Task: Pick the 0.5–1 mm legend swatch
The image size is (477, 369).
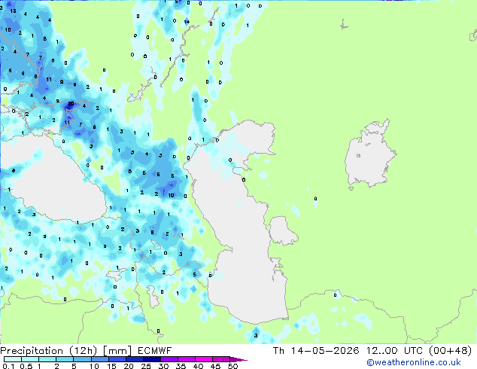Action: pyautogui.click(x=30, y=359)
